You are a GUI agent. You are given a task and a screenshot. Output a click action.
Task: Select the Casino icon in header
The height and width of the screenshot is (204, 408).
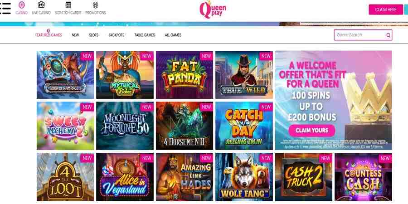click(x=22, y=5)
